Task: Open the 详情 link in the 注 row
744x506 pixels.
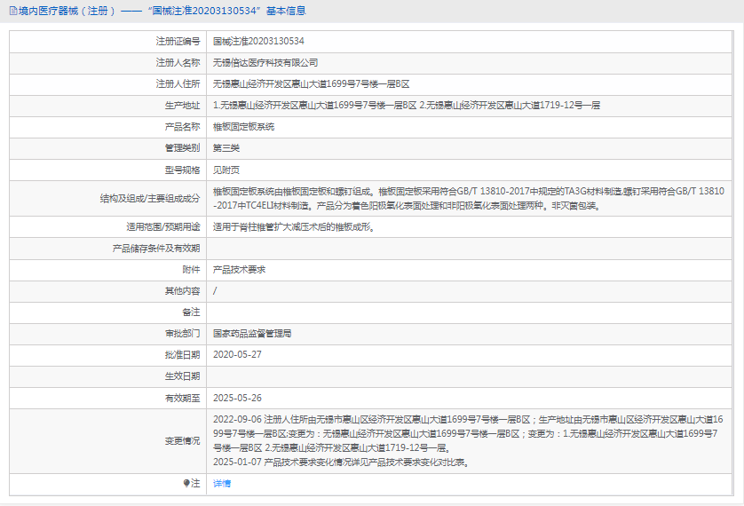Action: pyautogui.click(x=222, y=483)
